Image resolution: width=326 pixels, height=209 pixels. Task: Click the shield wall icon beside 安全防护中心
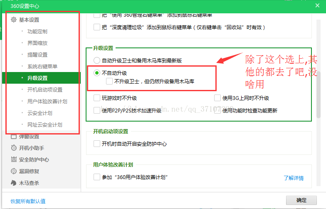pyautogui.click(x=14, y=159)
